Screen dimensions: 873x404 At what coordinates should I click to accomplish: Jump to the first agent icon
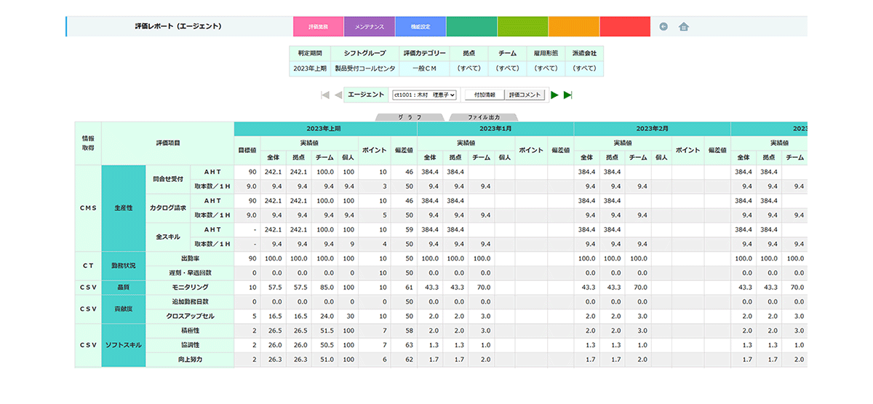pyautogui.click(x=325, y=95)
